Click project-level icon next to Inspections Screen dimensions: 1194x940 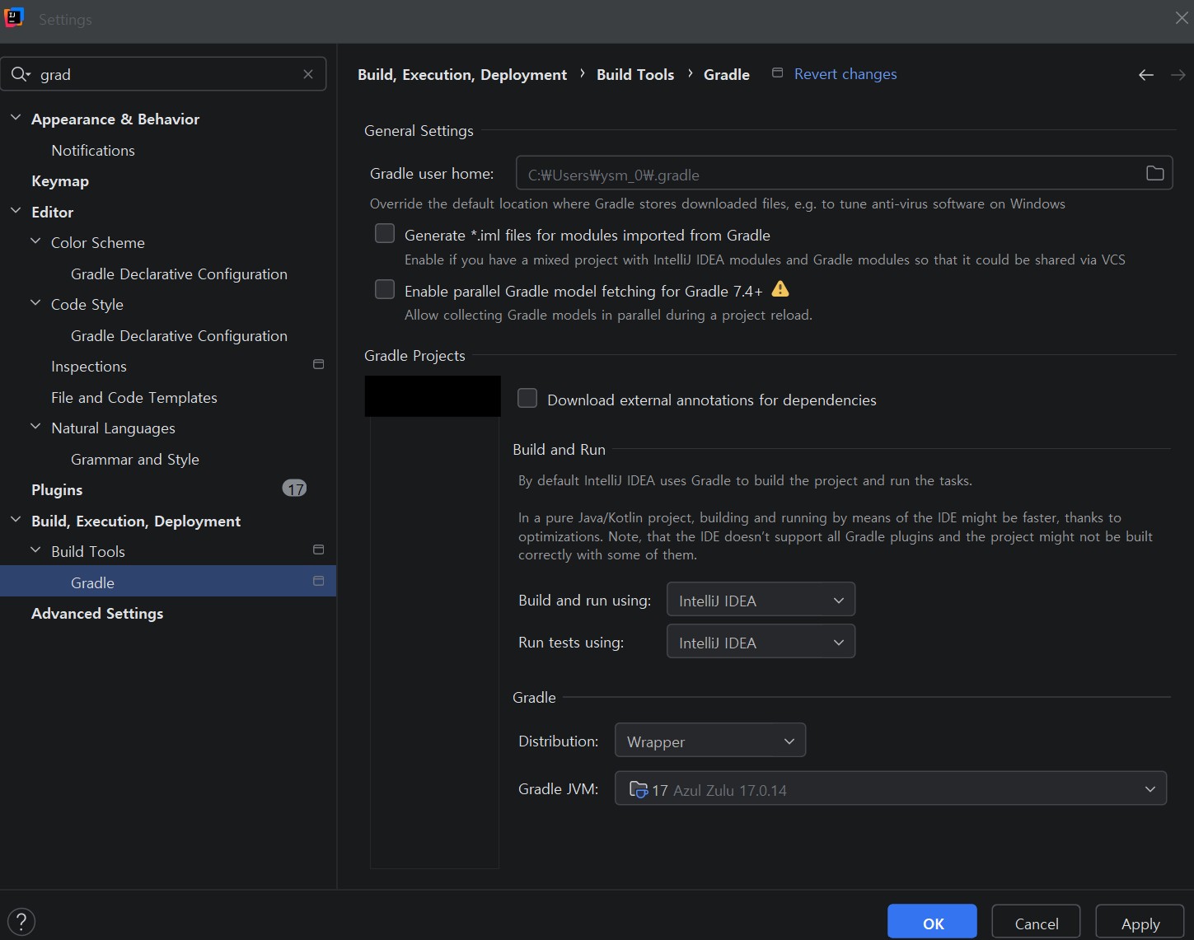(x=319, y=364)
